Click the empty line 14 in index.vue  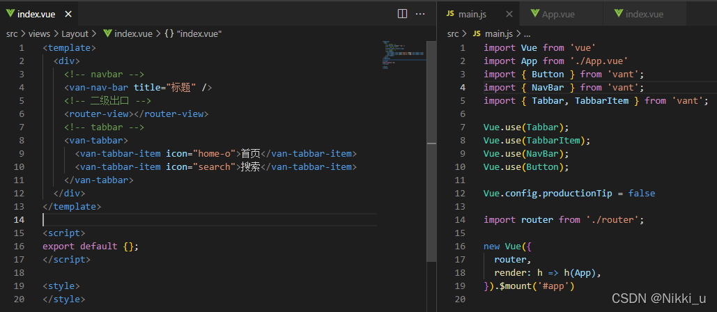(210, 220)
